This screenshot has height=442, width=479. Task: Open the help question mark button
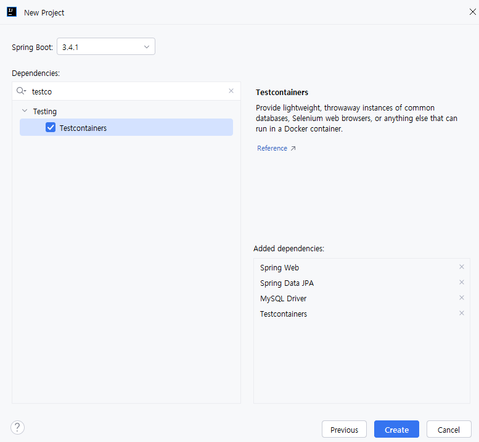click(x=17, y=427)
